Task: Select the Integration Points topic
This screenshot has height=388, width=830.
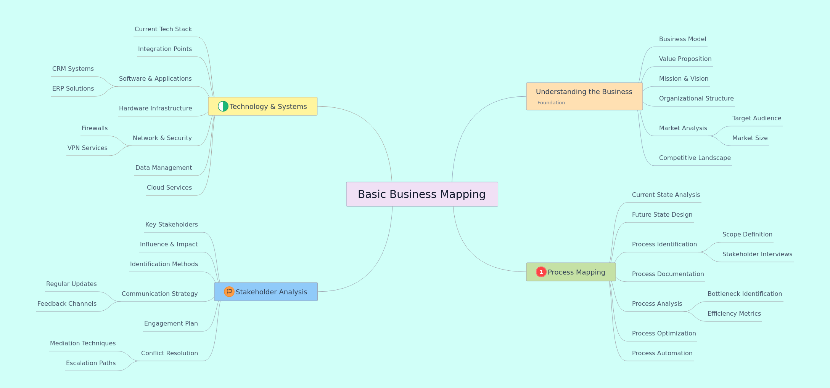Action: click(x=165, y=49)
